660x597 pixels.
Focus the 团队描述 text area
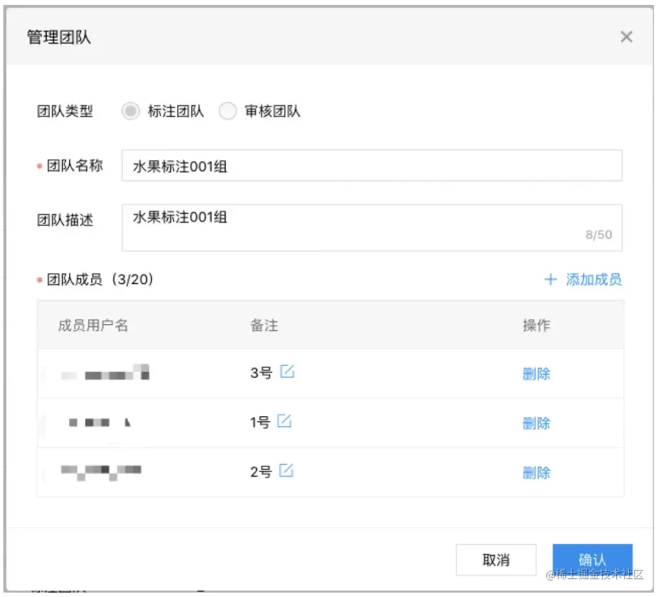(372, 227)
